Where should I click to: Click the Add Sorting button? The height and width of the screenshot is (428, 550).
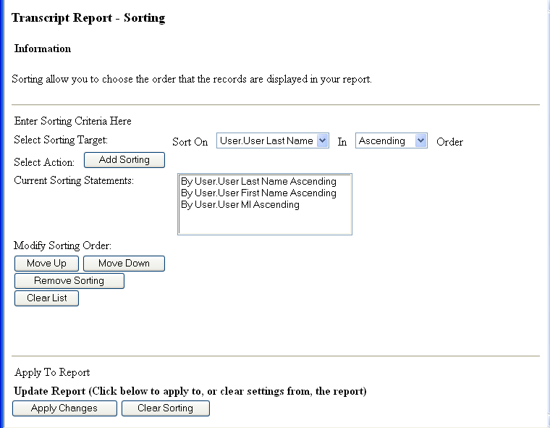tap(124, 160)
